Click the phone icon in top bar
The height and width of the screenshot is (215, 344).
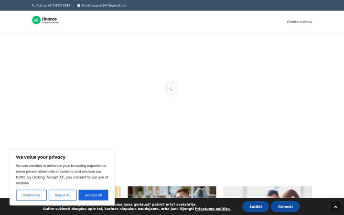pos(33,5)
